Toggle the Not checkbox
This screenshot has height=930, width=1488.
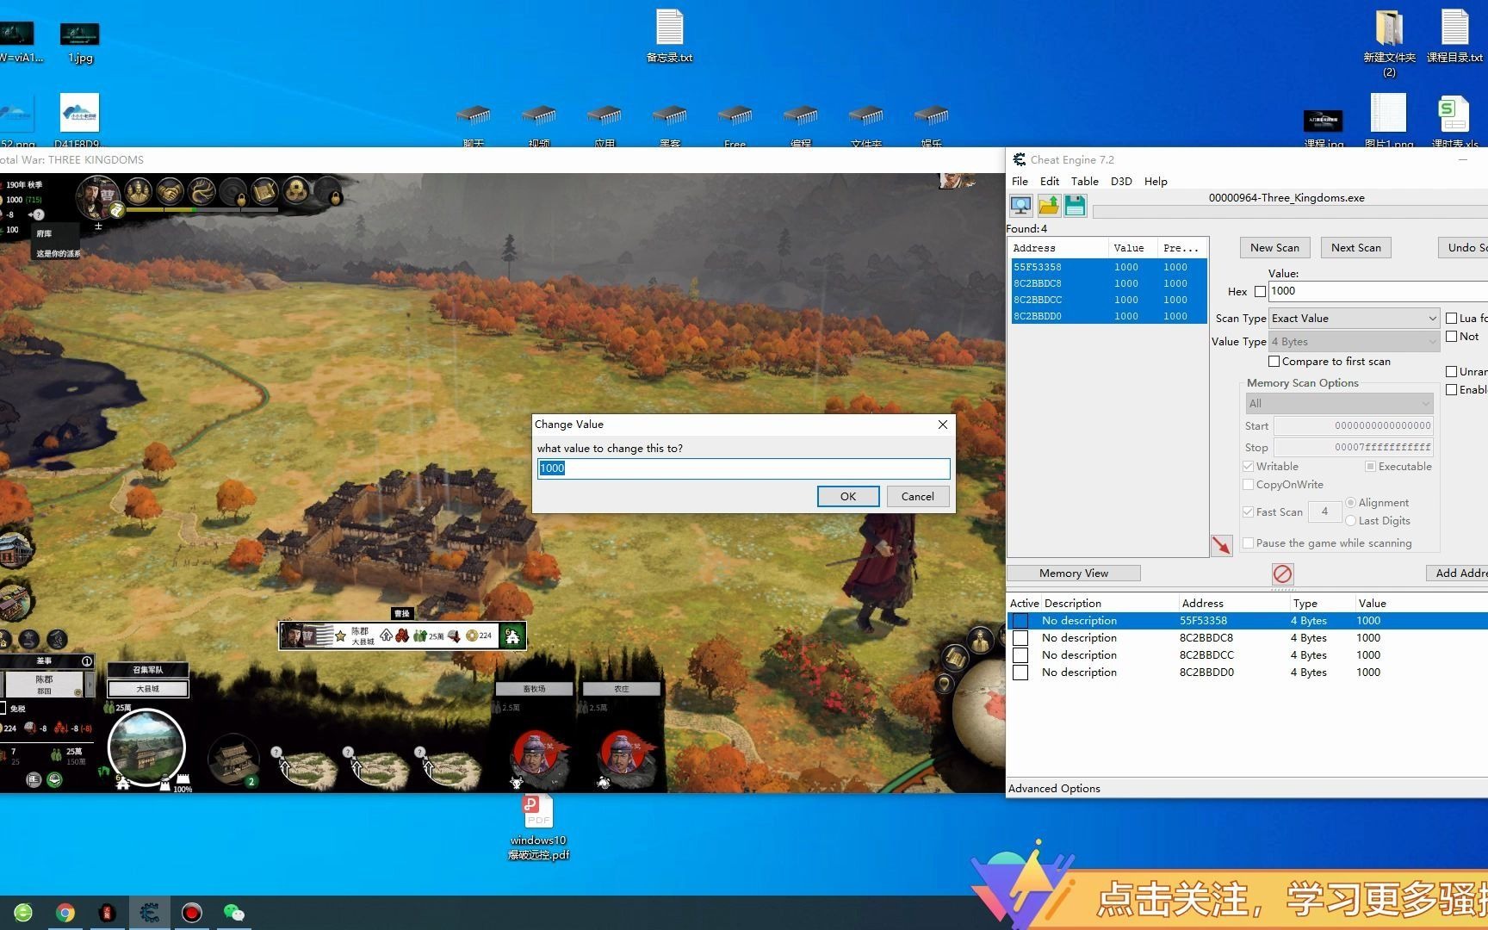coord(1451,337)
